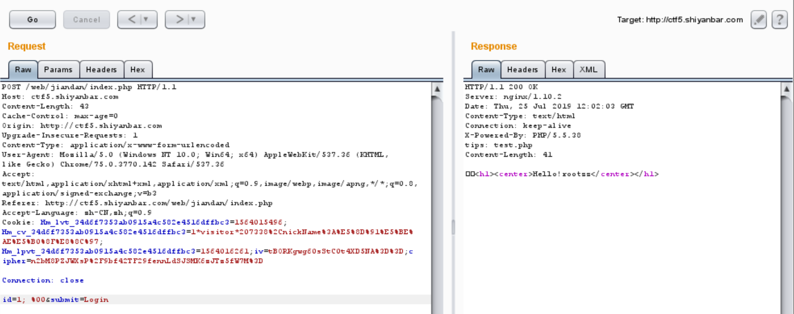794x314 pixels.
Task: Open help with the question mark icon
Action: (x=779, y=20)
